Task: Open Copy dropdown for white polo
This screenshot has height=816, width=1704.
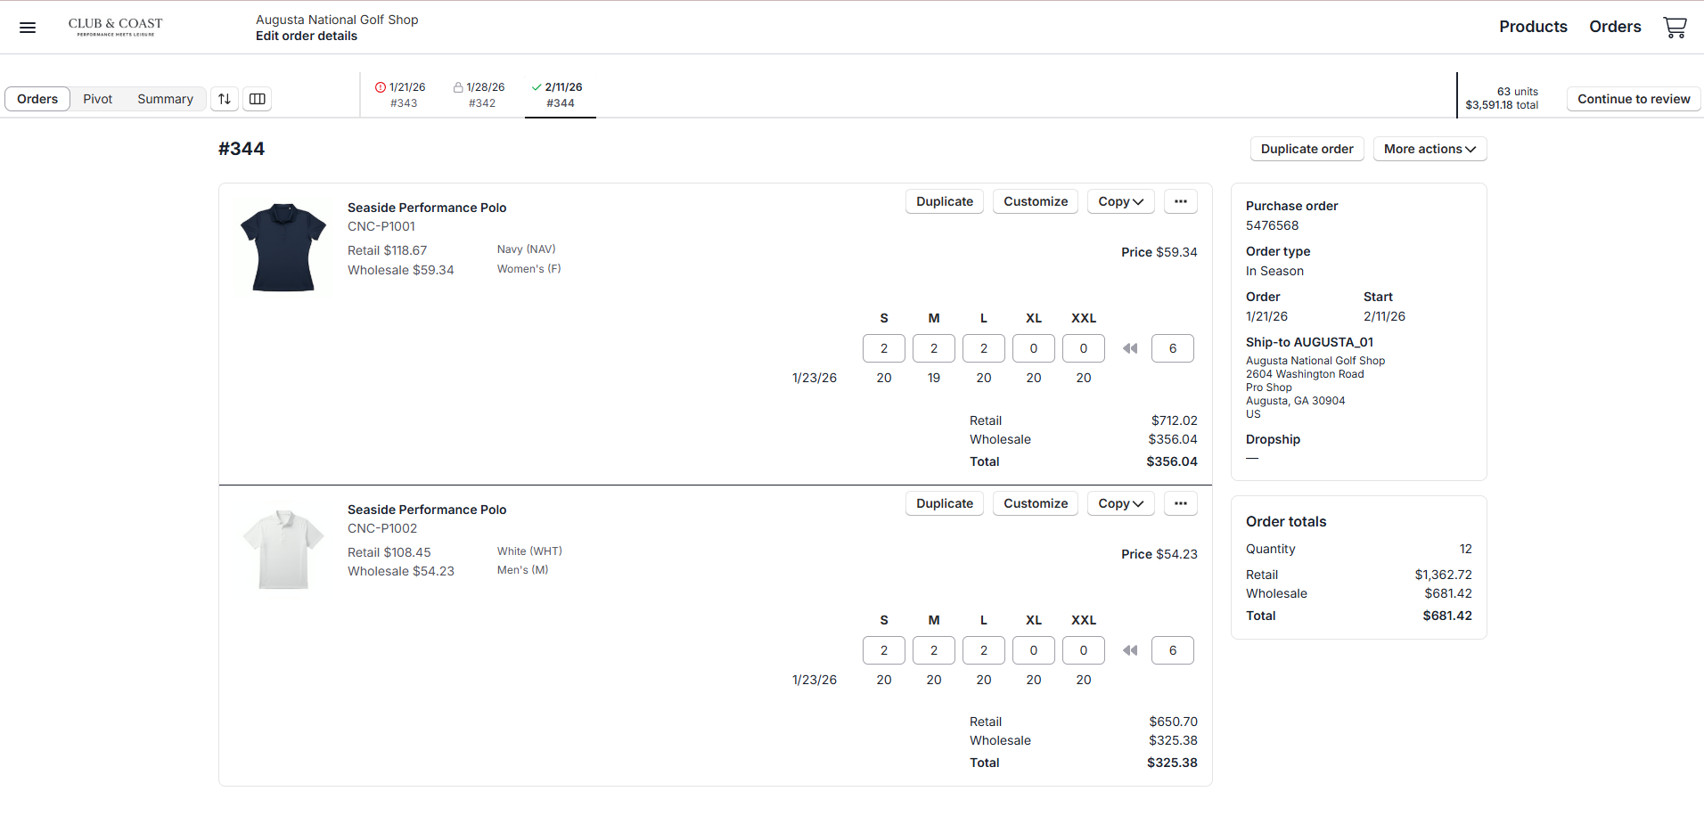Action: coord(1120,503)
